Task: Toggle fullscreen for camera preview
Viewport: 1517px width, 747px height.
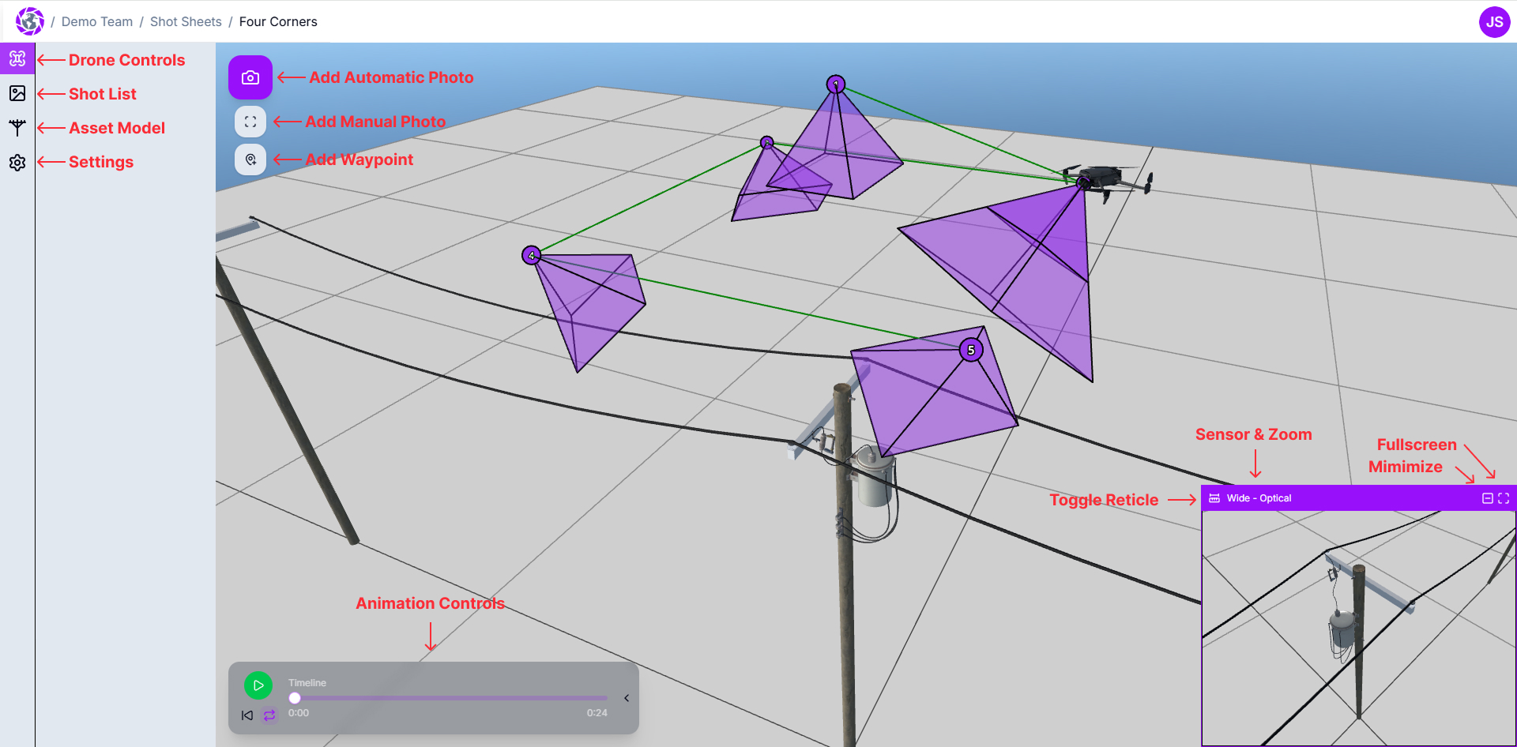Action: click(x=1504, y=498)
